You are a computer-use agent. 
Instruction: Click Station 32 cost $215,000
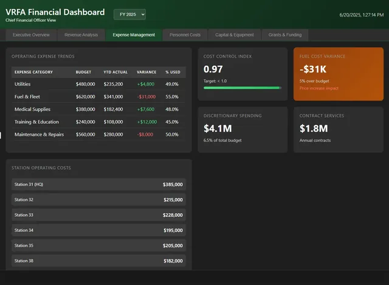pos(173,200)
